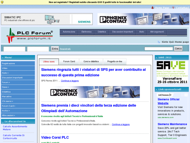Click Continua a leggere under SPS Parma 2011
The width and height of the screenshot is (190, 143).
click(x=70, y=81)
